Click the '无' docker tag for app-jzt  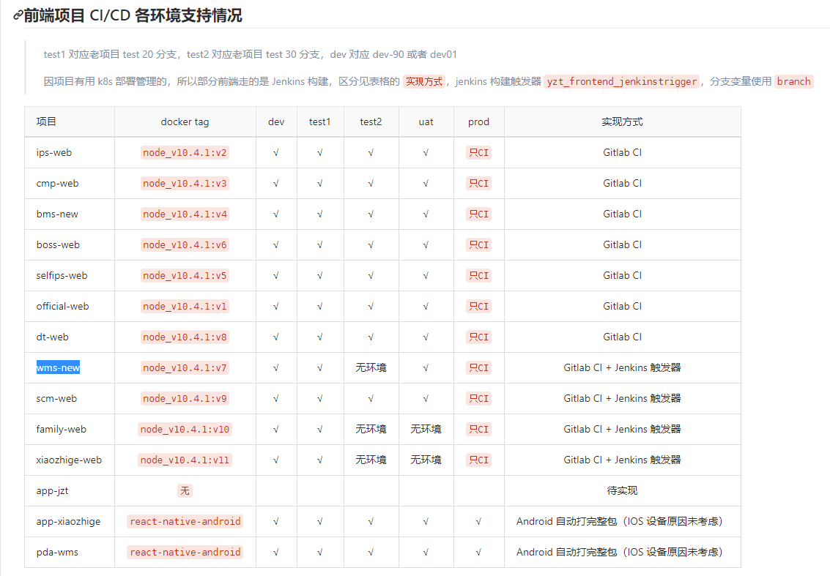[x=185, y=490]
